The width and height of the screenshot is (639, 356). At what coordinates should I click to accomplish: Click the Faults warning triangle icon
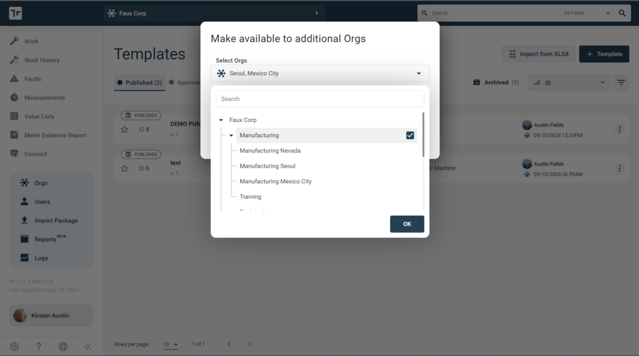click(x=14, y=79)
